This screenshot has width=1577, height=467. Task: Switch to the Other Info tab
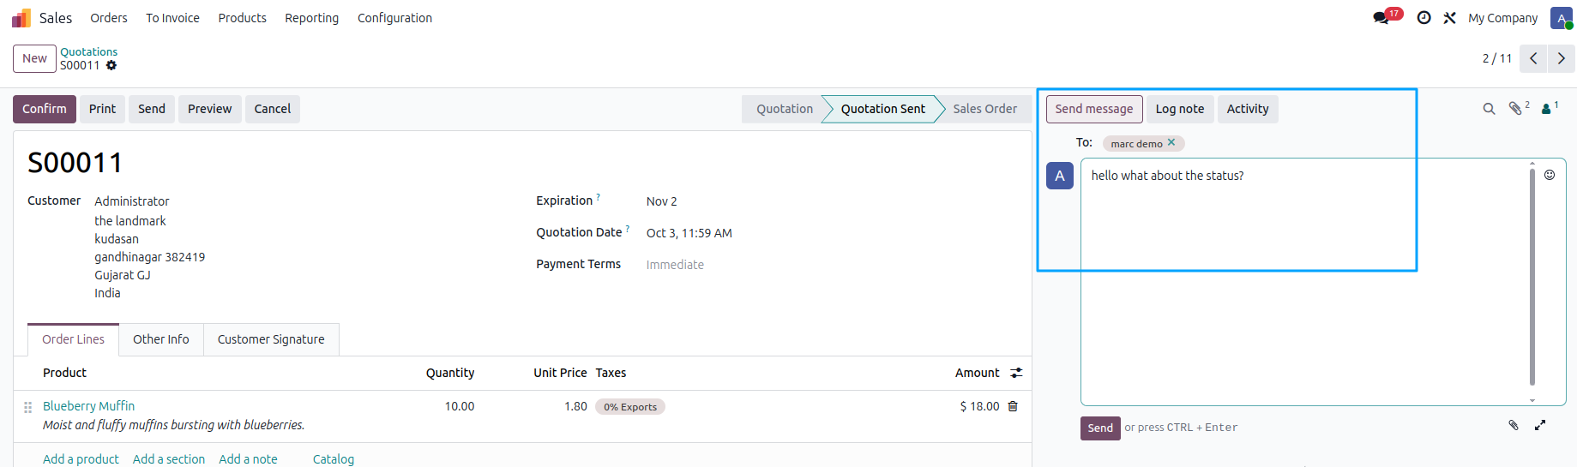click(x=161, y=339)
